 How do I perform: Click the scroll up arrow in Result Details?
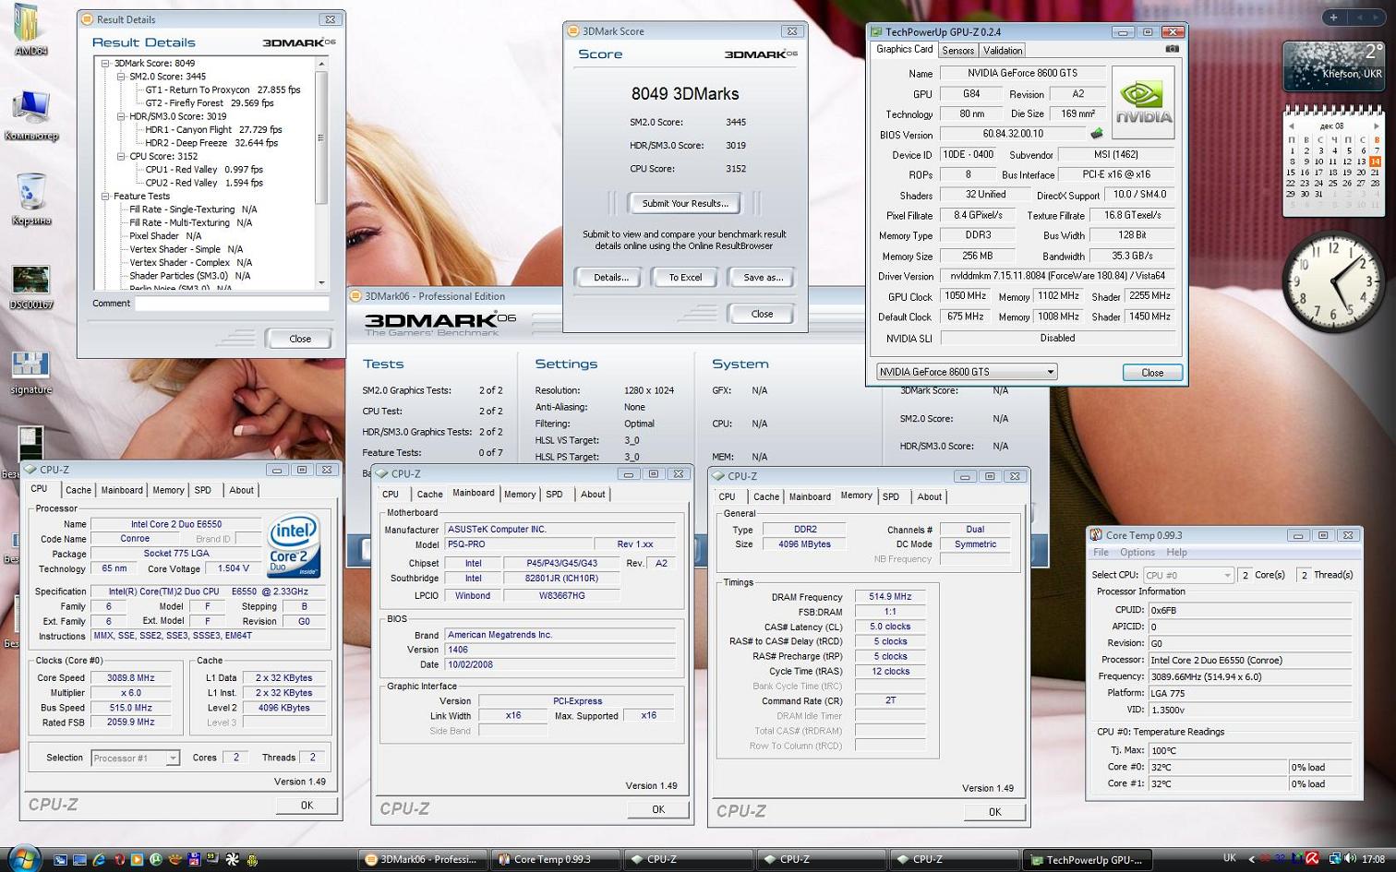tap(321, 64)
